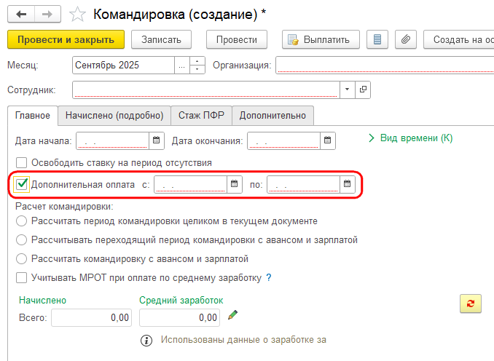Add document to favorites with star icon

[x=77, y=15]
